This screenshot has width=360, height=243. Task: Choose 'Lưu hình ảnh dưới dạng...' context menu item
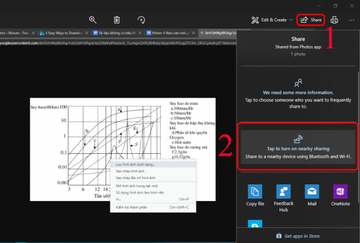click(153, 165)
